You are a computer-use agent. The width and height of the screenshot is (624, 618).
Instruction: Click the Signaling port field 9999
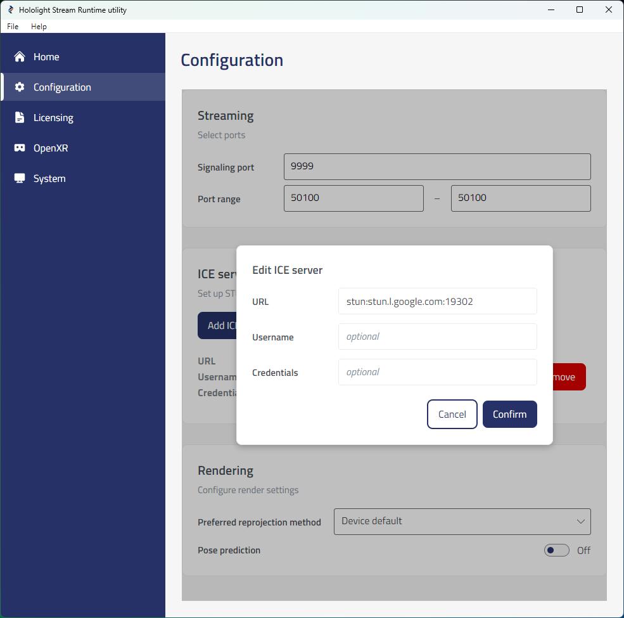437,167
